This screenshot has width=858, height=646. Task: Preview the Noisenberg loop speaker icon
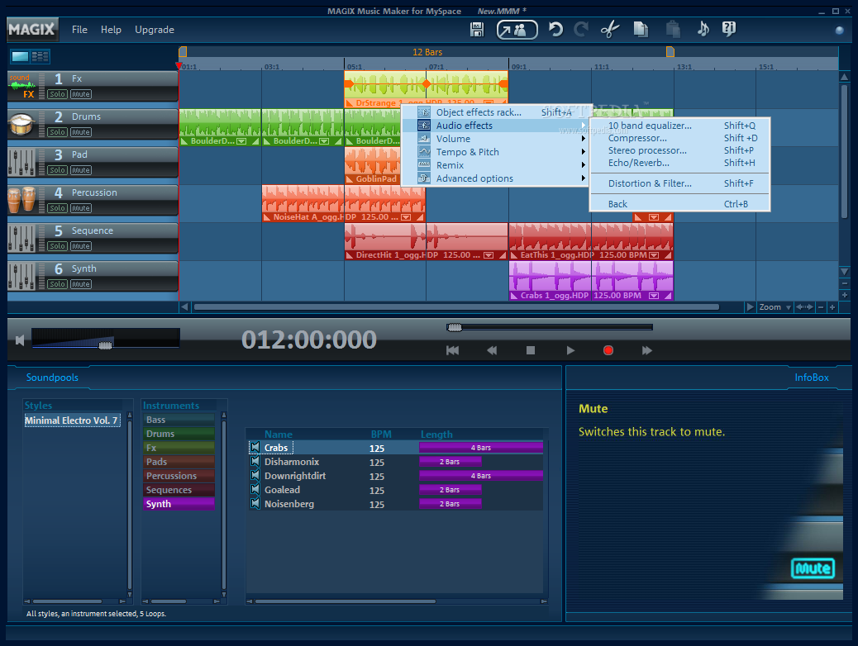click(x=255, y=504)
